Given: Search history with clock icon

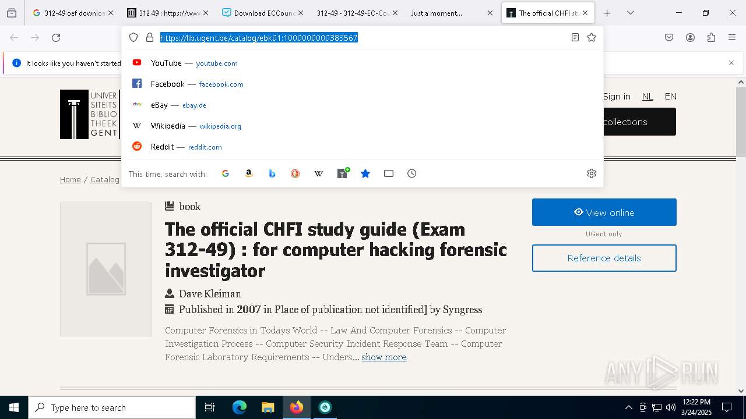Looking at the screenshot, I should [412, 173].
